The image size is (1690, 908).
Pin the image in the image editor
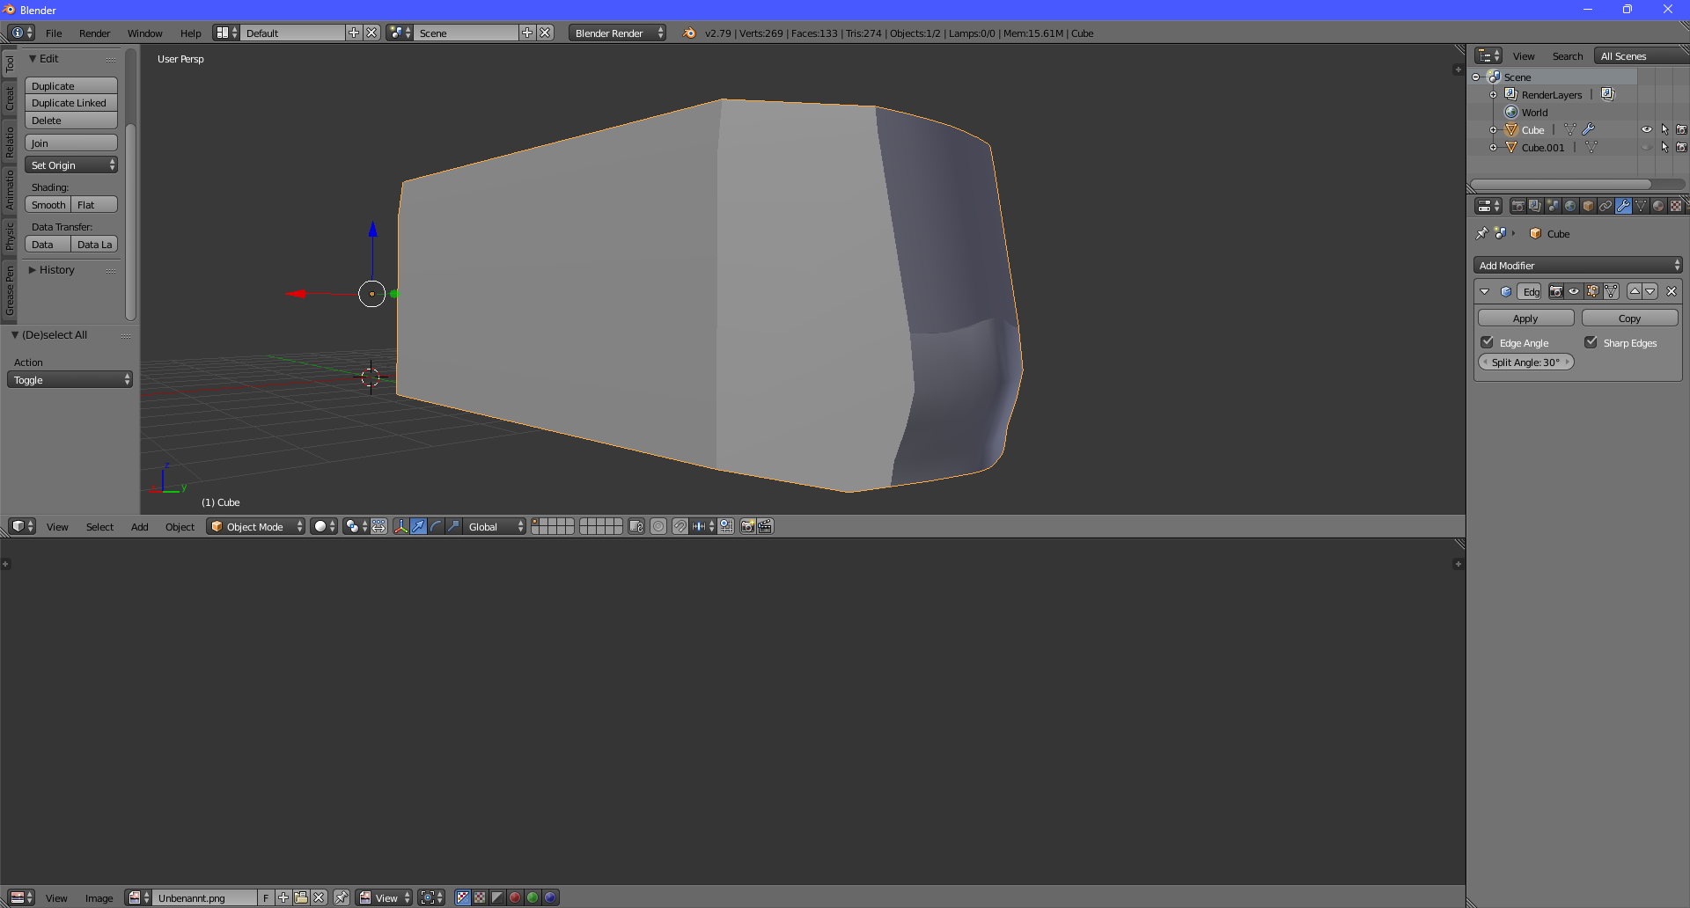[342, 897]
